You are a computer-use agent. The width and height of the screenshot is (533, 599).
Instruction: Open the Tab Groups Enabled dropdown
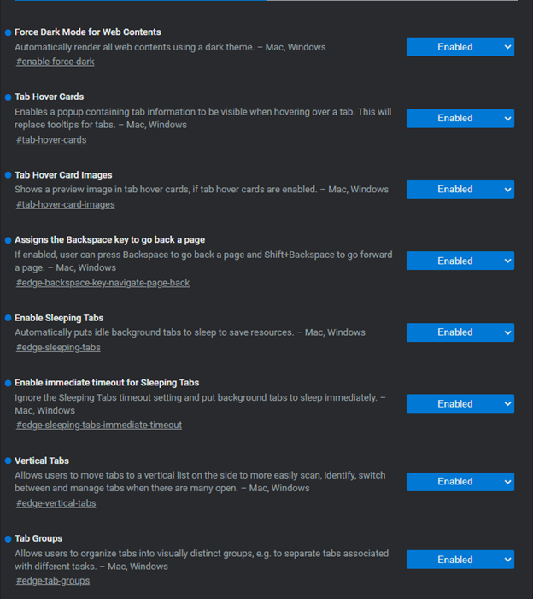pyautogui.click(x=460, y=560)
